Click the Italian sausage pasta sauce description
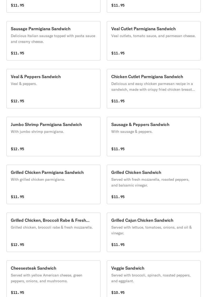Viewport: 207px width, 297px height. pyautogui.click(x=53, y=39)
